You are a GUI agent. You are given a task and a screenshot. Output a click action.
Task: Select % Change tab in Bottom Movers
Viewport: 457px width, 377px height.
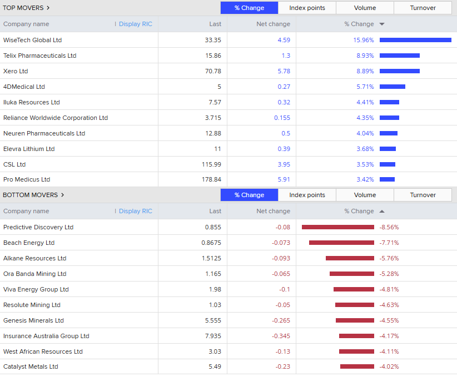pos(249,195)
